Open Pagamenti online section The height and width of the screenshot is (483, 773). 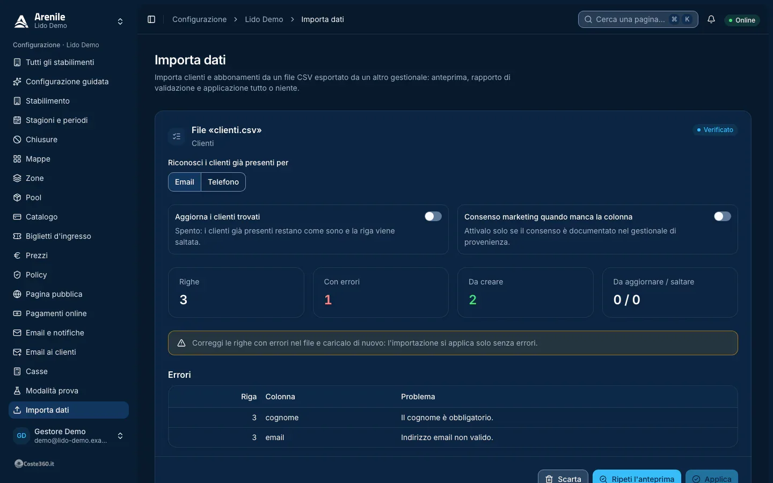[x=69, y=313]
